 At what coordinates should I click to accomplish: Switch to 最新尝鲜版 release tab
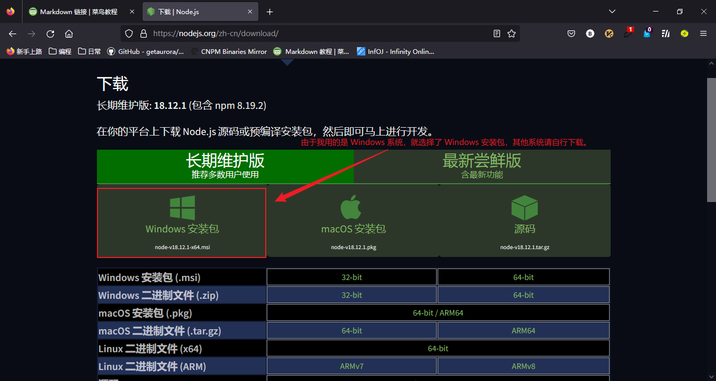[482, 166]
